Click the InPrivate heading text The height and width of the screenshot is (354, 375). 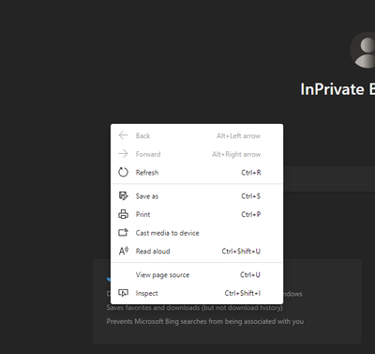(337, 89)
